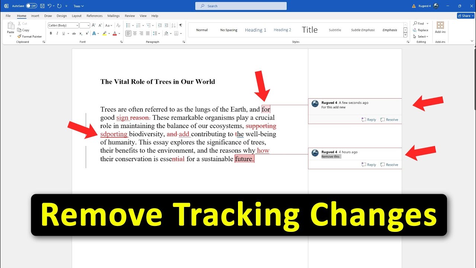Viewport: 476px width, 268px height.
Task: Switch to the Review tab
Action: pyautogui.click(x=130, y=16)
